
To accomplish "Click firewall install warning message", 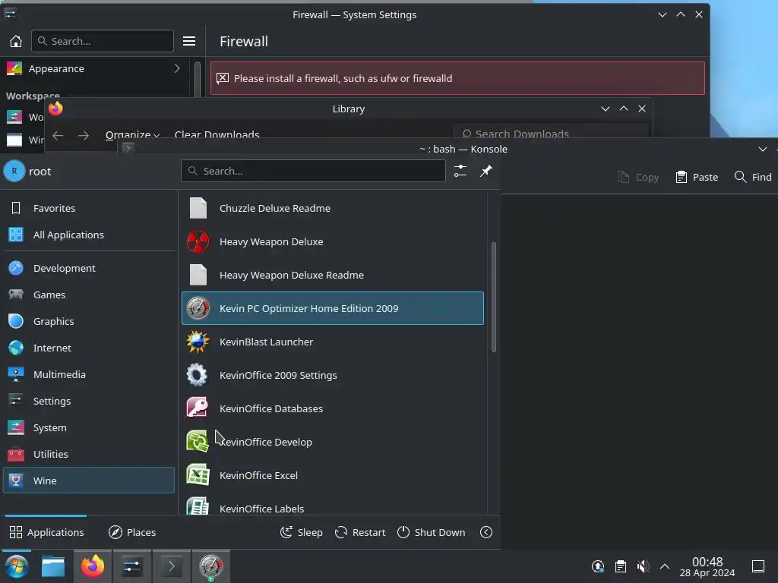I will [x=457, y=78].
